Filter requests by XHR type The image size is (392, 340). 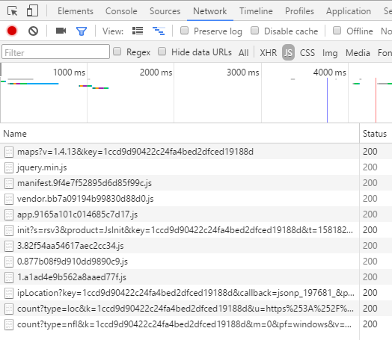point(269,52)
